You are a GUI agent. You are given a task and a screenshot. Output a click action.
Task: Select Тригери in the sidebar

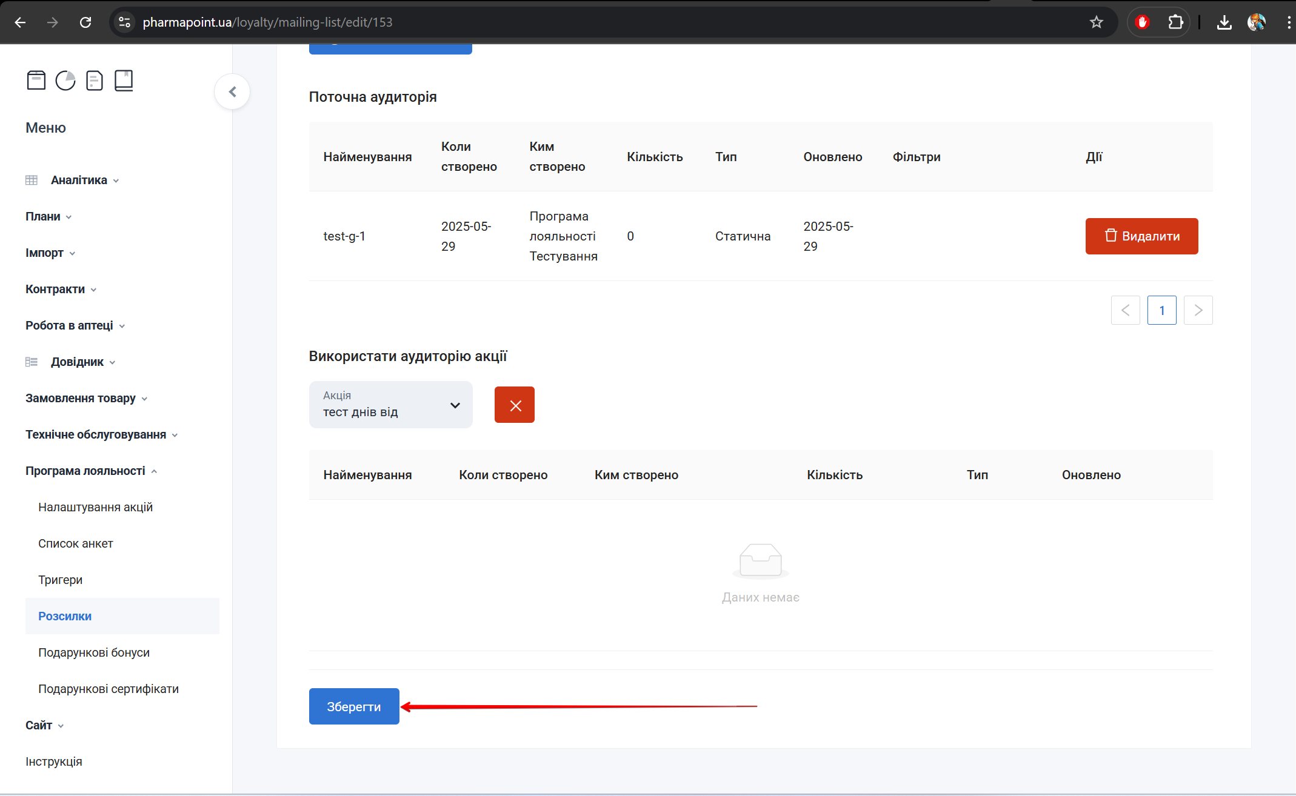pyautogui.click(x=60, y=580)
